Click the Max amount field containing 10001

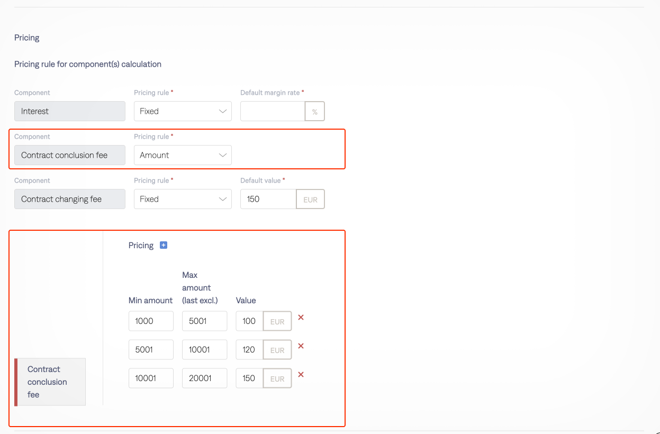204,349
